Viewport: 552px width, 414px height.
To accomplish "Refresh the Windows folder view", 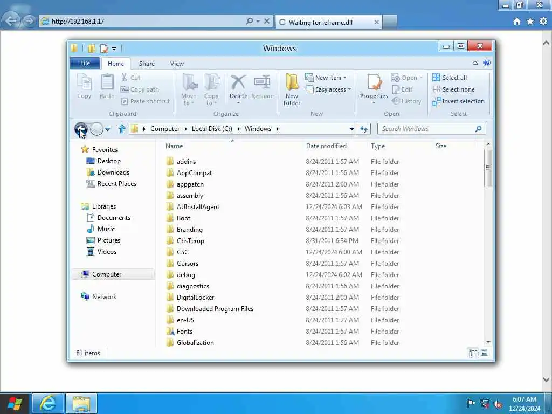I will click(x=364, y=129).
